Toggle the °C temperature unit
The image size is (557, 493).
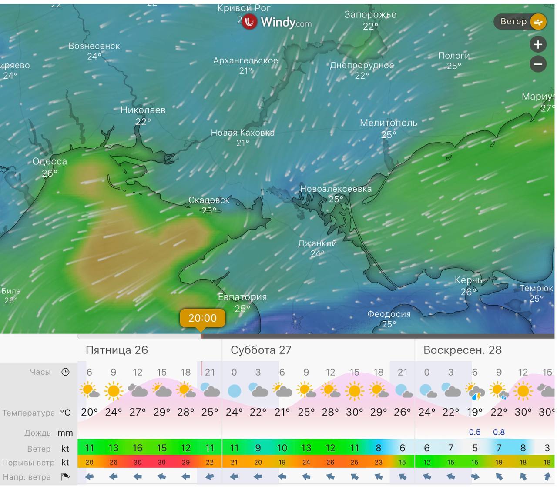65,413
